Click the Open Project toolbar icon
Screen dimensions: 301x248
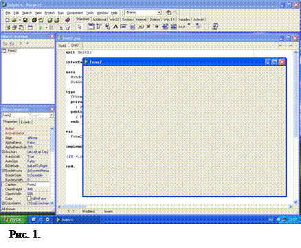[41, 20]
